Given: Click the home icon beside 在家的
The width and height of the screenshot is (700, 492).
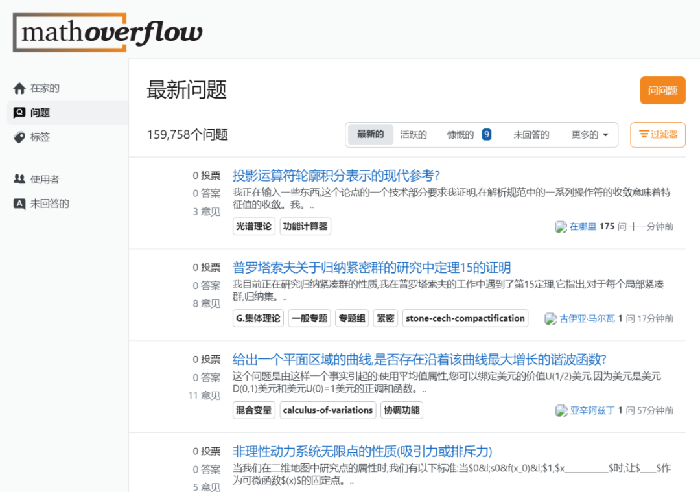Looking at the screenshot, I should [19, 88].
